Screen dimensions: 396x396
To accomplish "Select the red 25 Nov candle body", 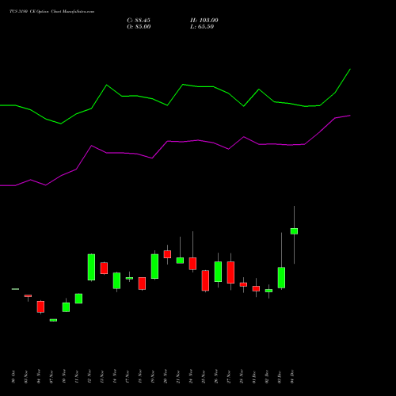I will click(x=205, y=280).
